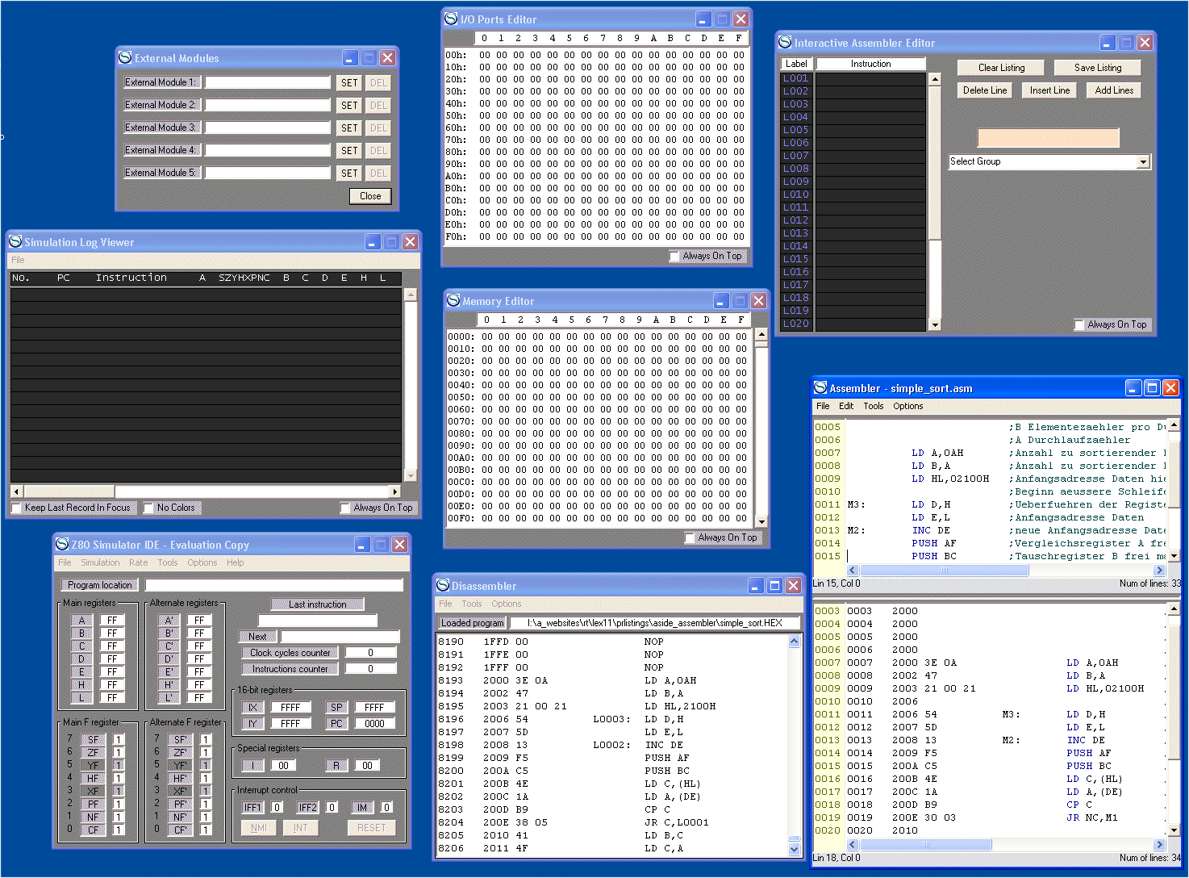Click the I/O Ports Editor window icon
The width and height of the screenshot is (1189, 878).
[451, 19]
